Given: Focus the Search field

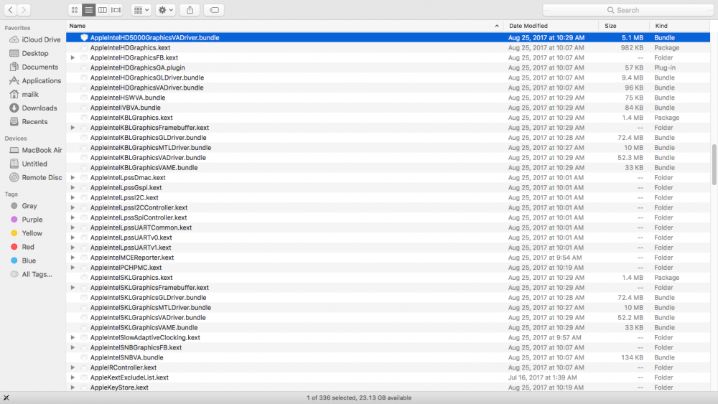Looking at the screenshot, I should (x=628, y=10).
